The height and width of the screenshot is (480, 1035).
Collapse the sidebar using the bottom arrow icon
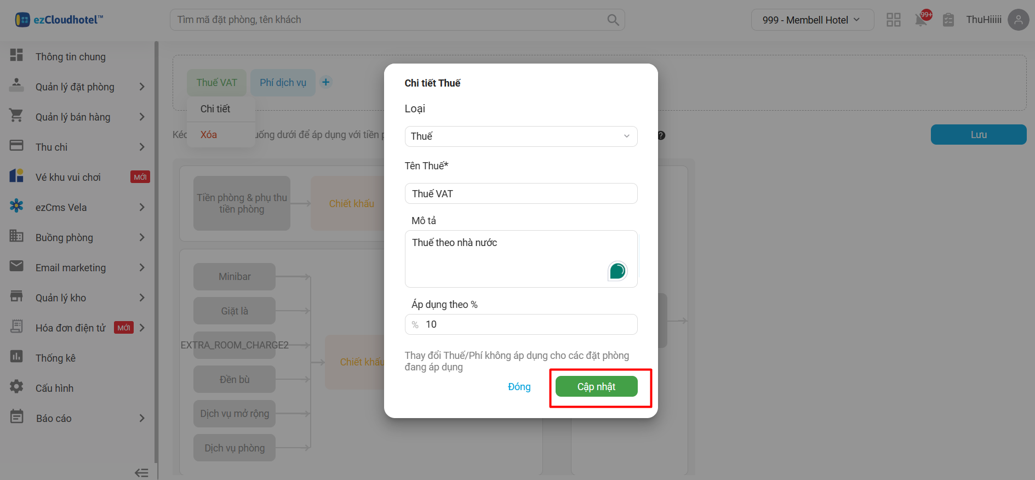[141, 472]
